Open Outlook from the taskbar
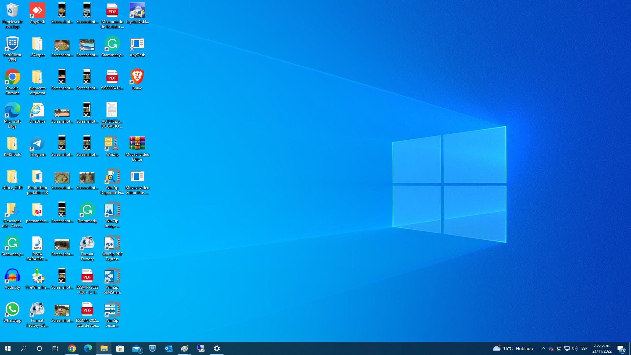This screenshot has height=355, width=631. [168, 348]
